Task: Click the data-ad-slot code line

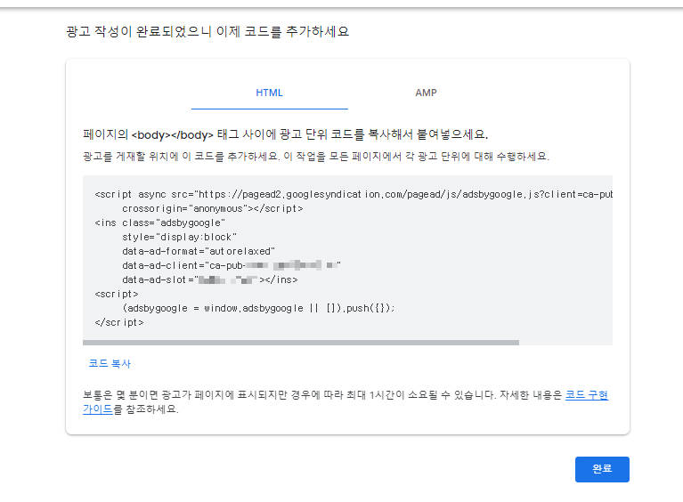Action: [210, 279]
